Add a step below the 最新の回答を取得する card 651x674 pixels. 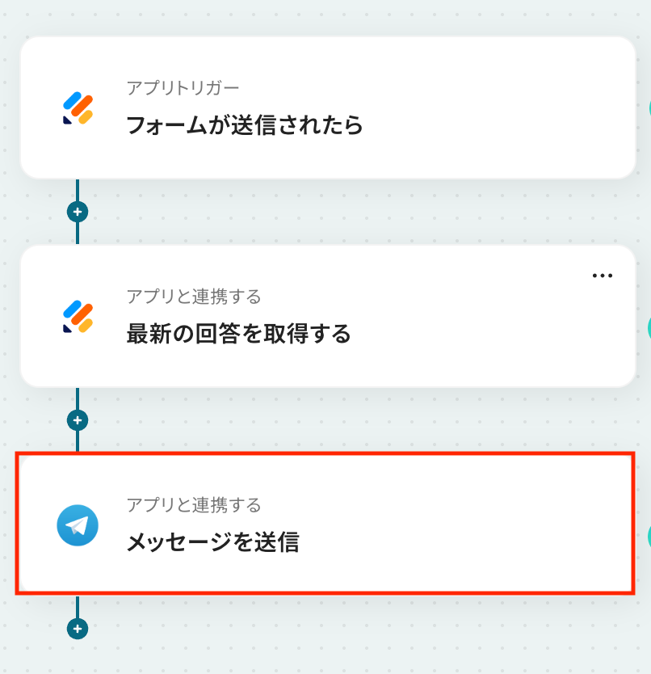coord(78,420)
